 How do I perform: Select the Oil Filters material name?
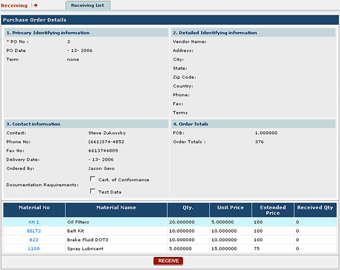tap(78, 222)
